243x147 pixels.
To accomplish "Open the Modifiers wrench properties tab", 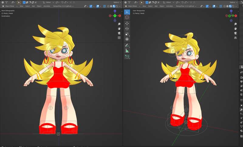I will click(x=241, y=110).
